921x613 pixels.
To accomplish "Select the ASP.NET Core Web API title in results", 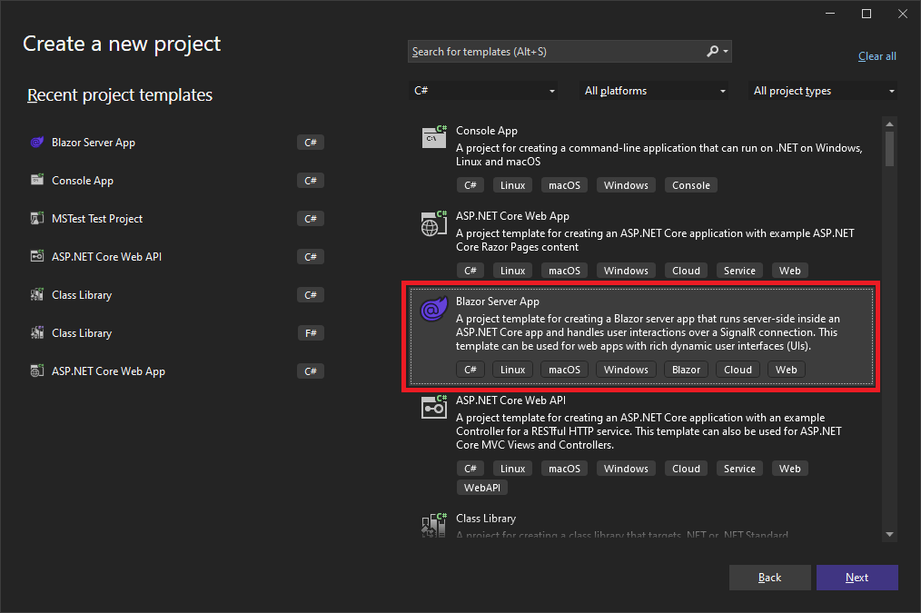I will click(x=510, y=400).
